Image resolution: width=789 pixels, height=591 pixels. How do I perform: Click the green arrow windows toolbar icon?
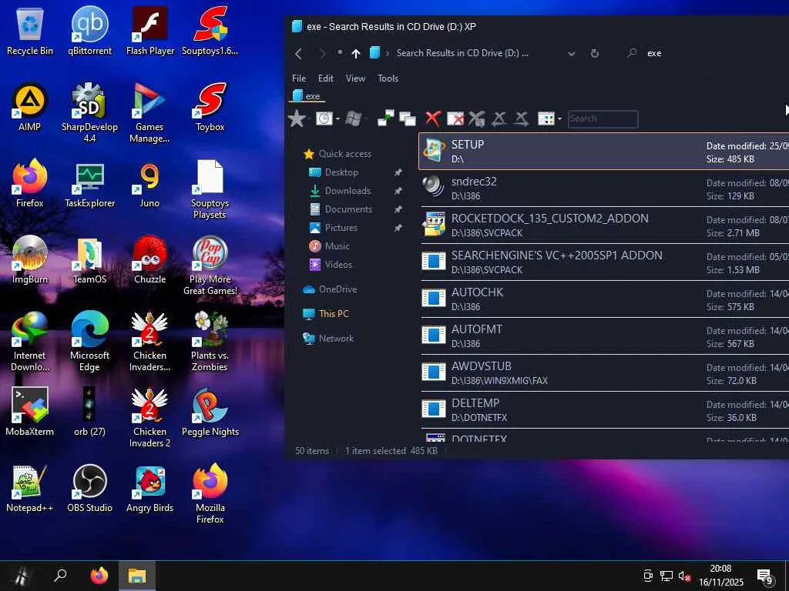[x=385, y=119]
